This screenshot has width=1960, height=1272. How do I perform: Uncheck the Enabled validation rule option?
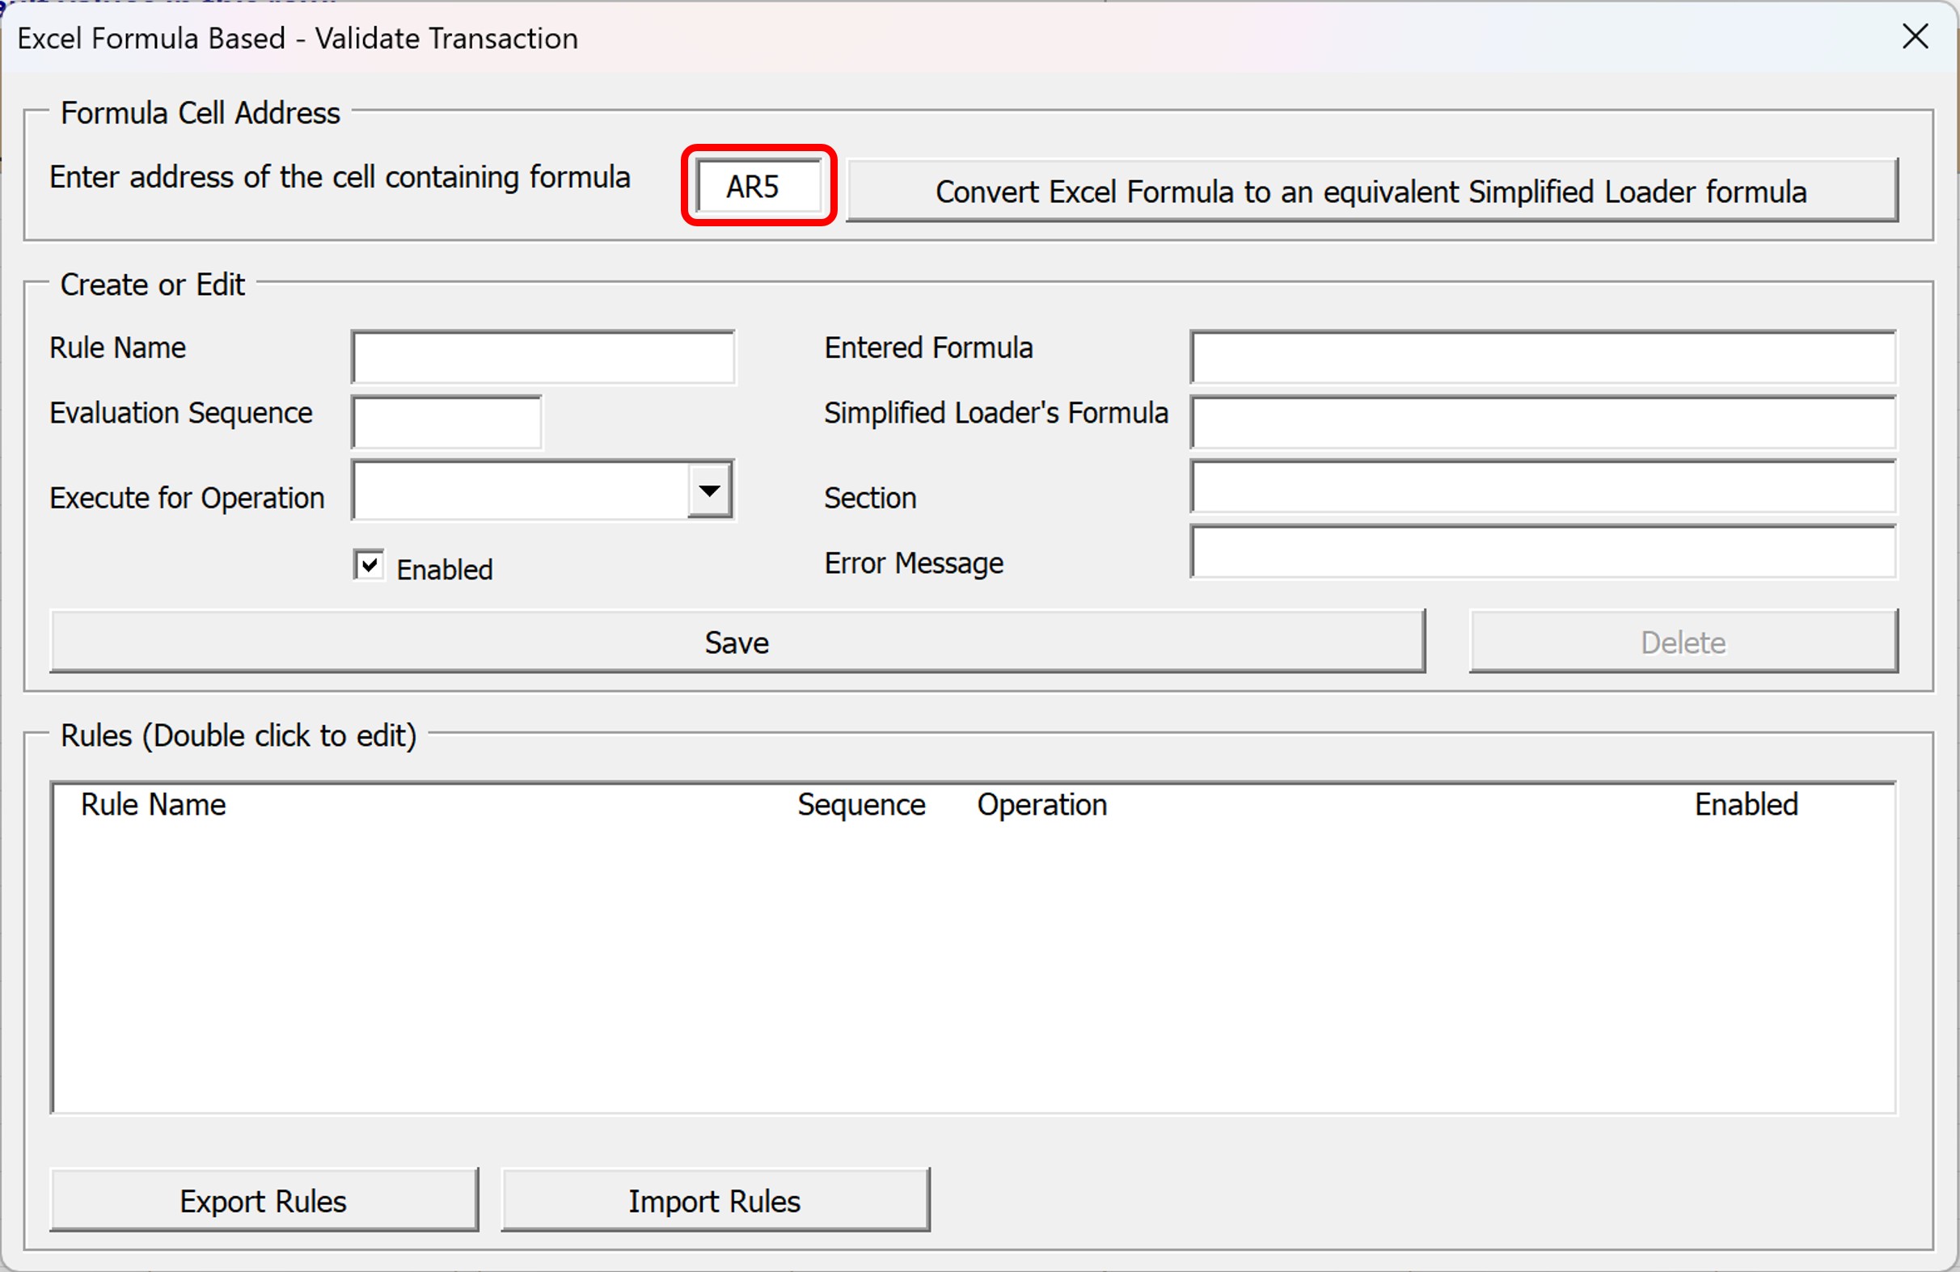click(369, 565)
